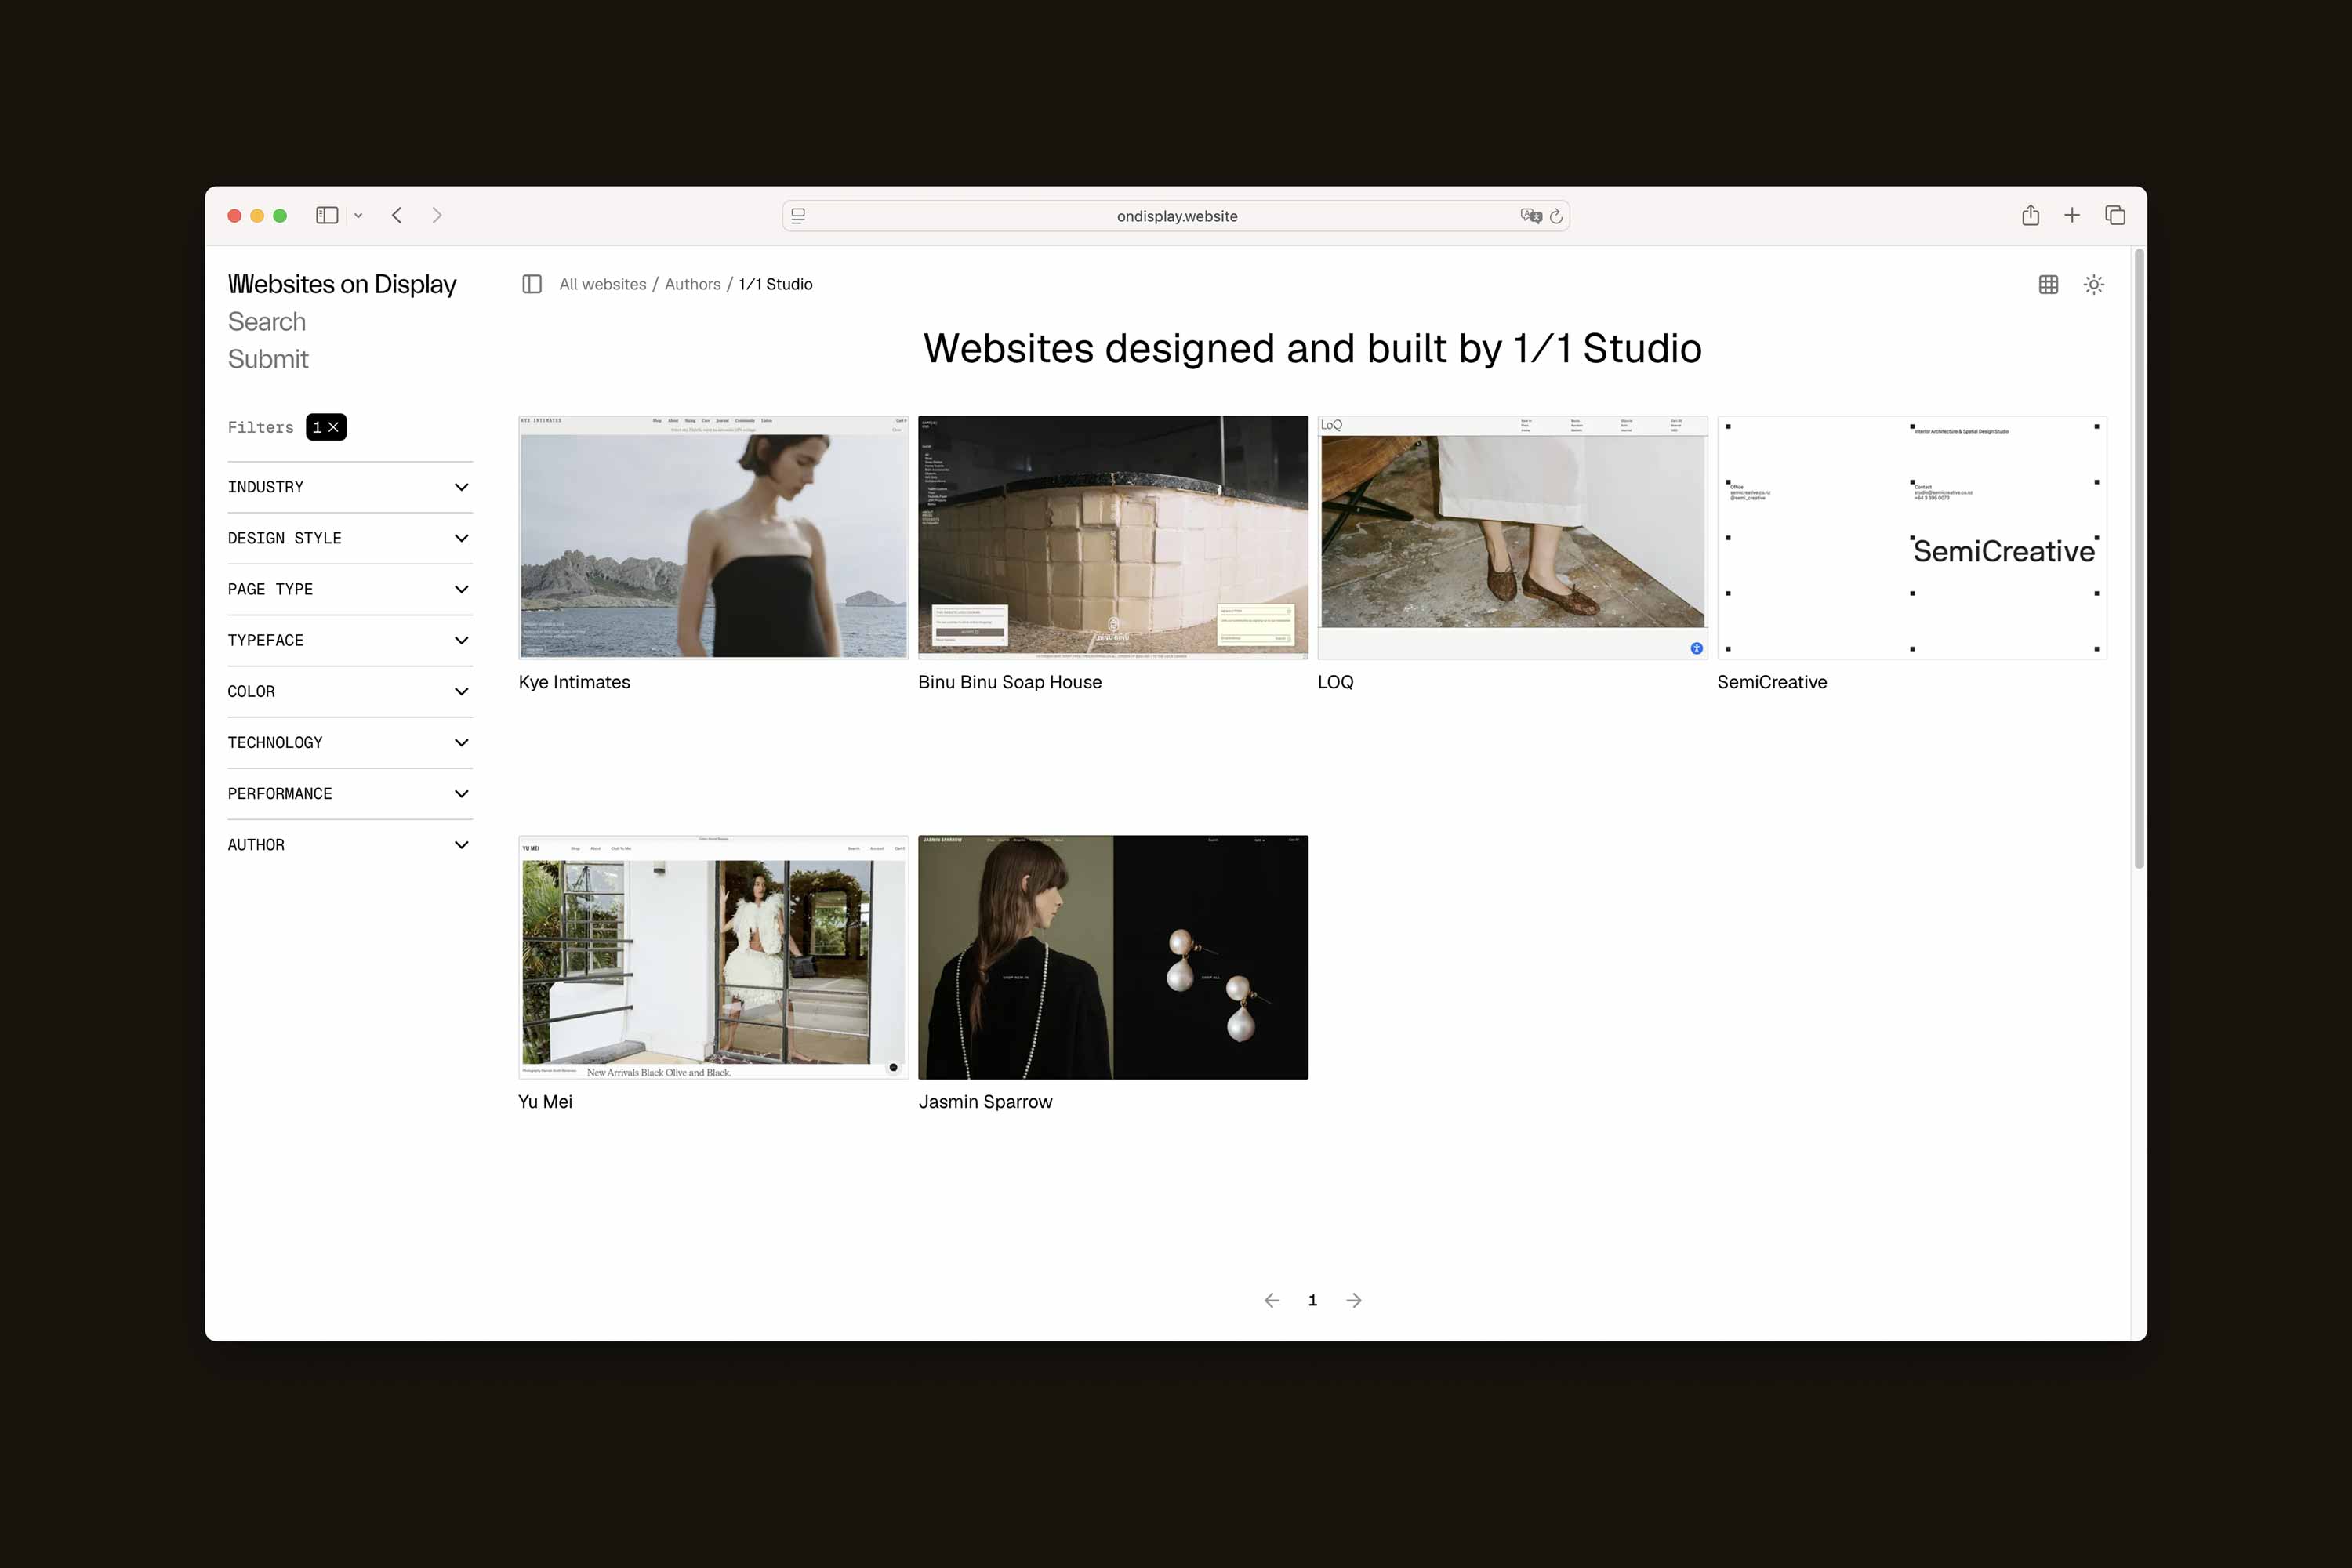Click the translate icon in address bar
The image size is (2352, 1568).
pyautogui.click(x=1531, y=215)
